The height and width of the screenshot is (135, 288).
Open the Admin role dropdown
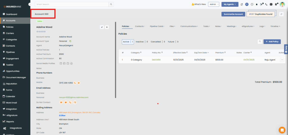click(x=214, y=4)
